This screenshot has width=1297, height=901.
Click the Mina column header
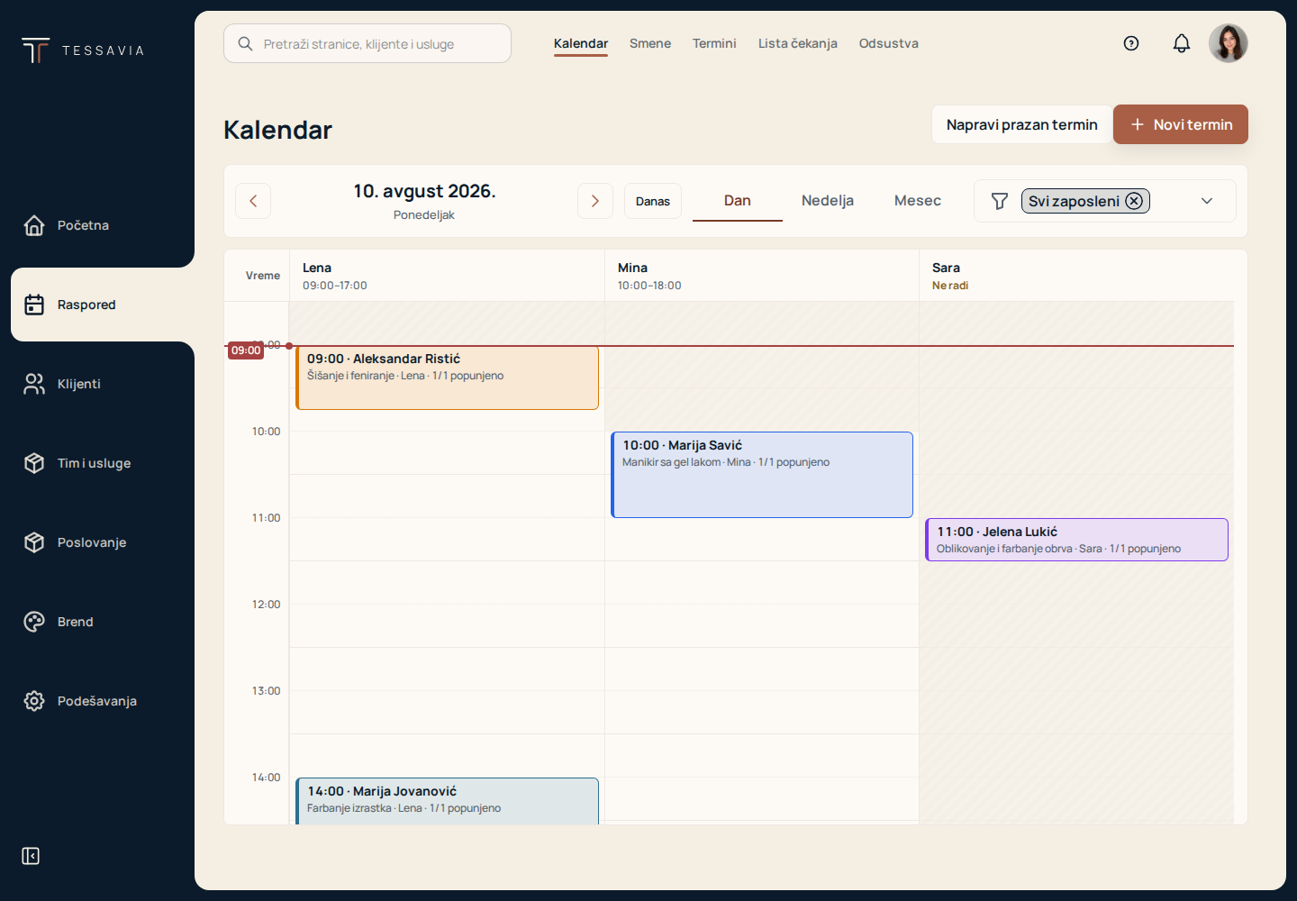click(x=762, y=276)
